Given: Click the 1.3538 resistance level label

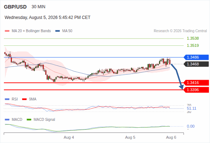Looking at the screenshot, I should [193, 38].
